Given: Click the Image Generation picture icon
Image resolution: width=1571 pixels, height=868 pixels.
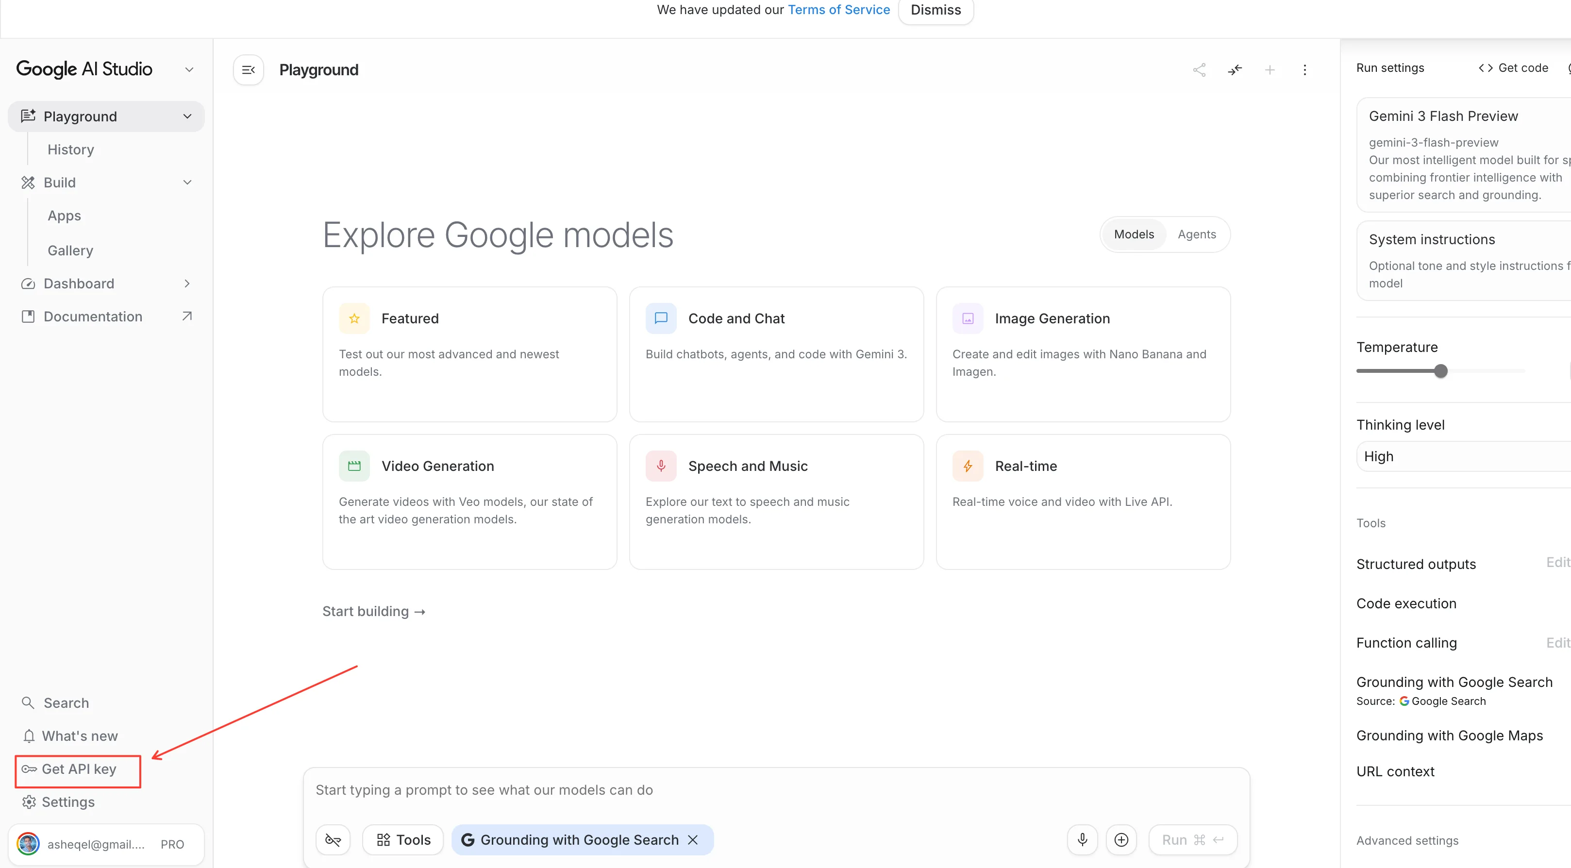Looking at the screenshot, I should pyautogui.click(x=968, y=318).
